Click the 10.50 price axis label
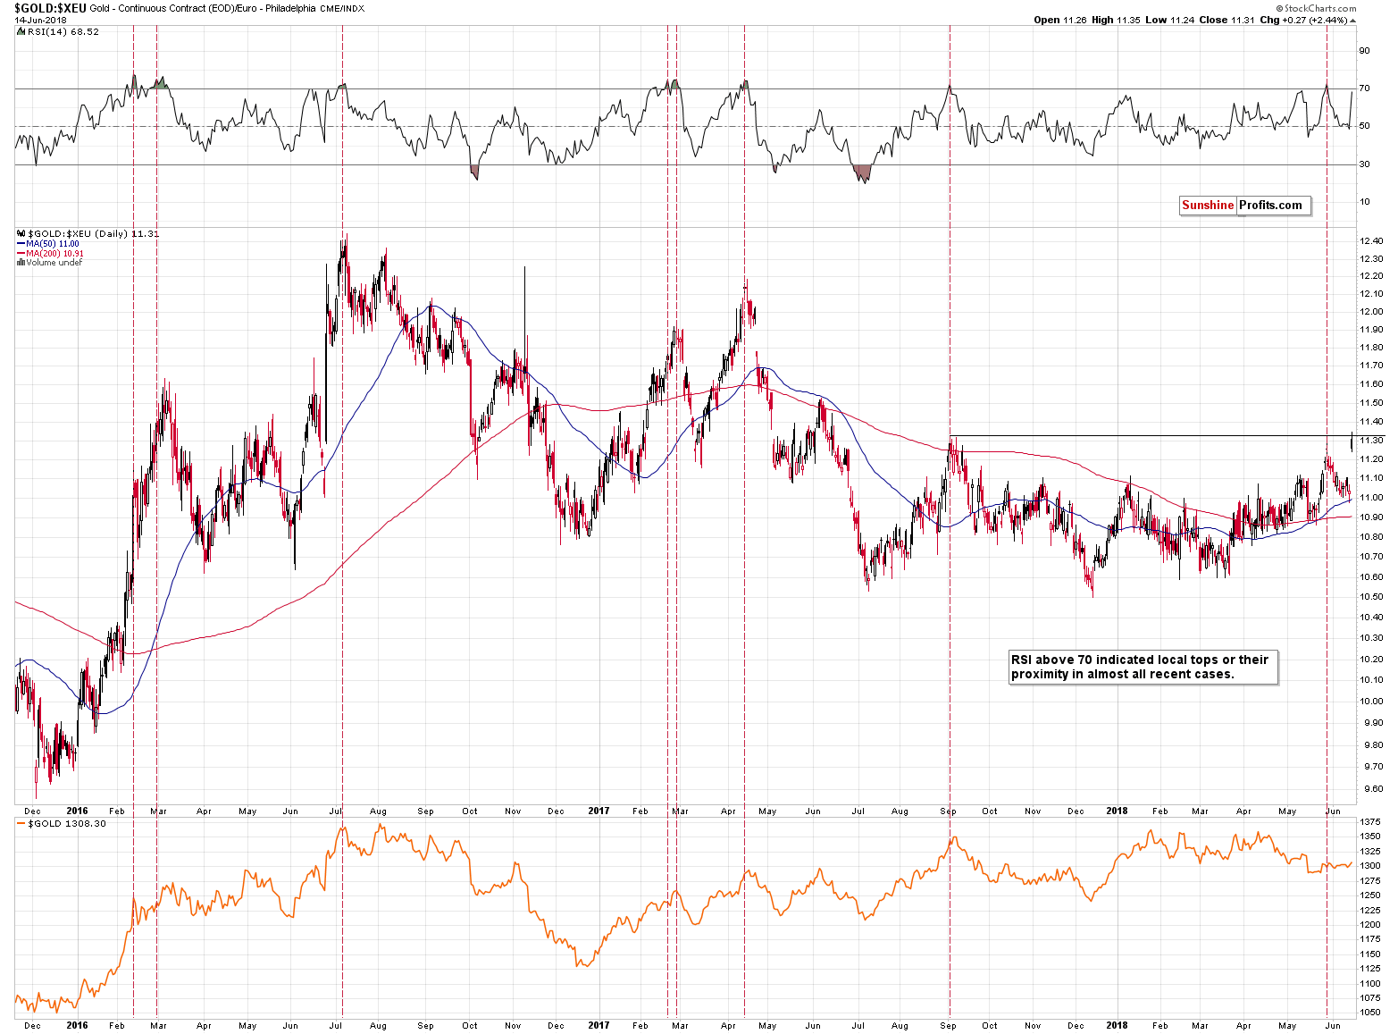The height and width of the screenshot is (1034, 1398). pos(1371,597)
